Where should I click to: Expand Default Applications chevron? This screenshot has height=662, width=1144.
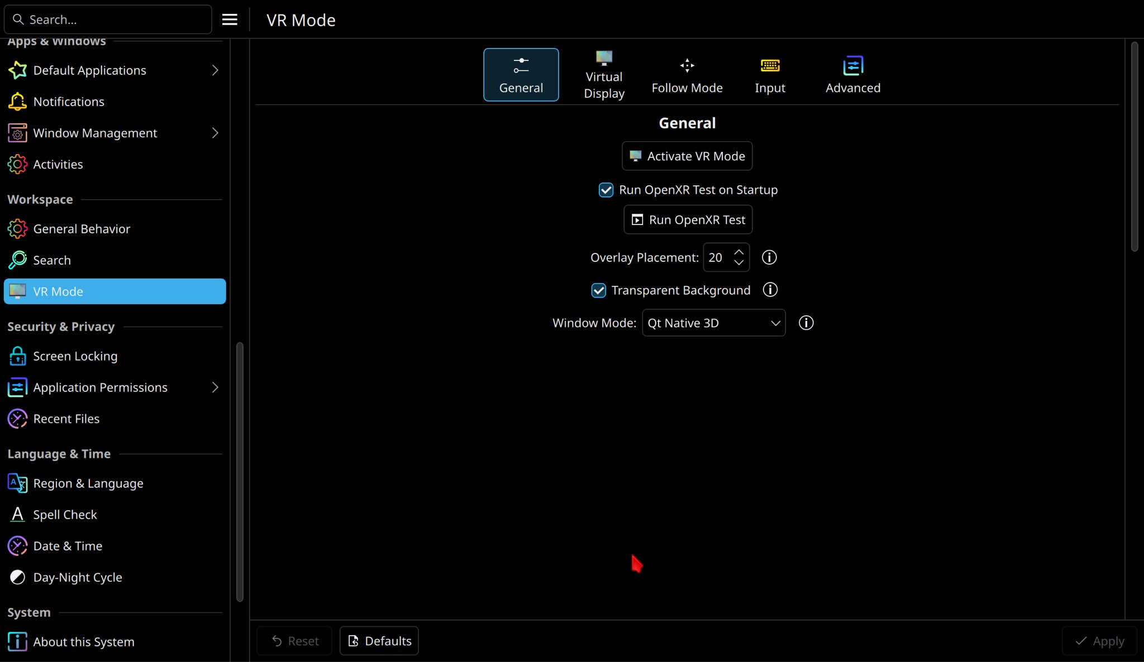[215, 70]
